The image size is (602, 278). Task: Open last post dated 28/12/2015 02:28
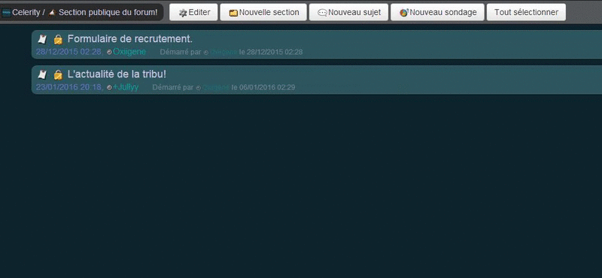(x=69, y=52)
